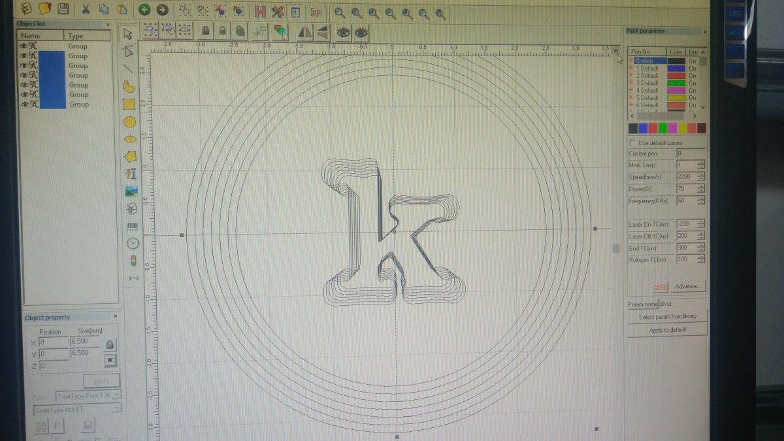Pick the timer clock tool icon
This screenshot has width=784, height=441.
coord(133,243)
